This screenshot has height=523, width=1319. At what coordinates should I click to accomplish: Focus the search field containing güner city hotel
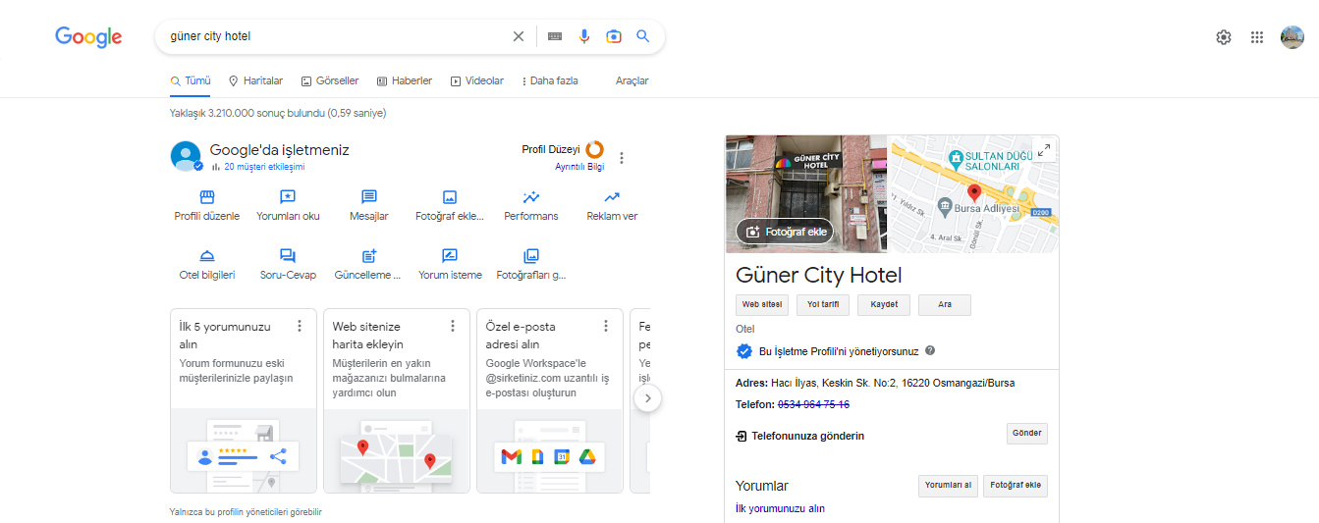334,36
